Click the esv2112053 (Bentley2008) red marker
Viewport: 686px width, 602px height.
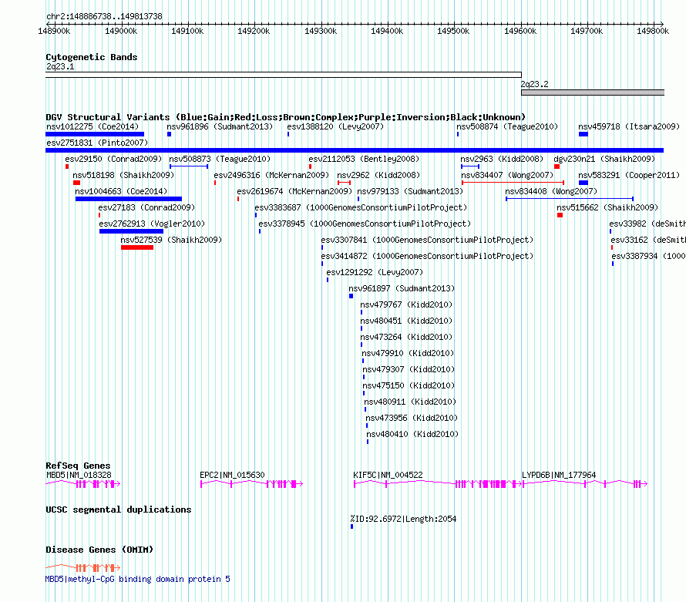[310, 166]
